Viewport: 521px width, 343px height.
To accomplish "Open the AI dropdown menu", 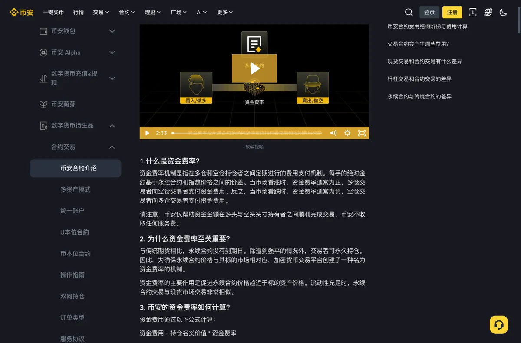I will pos(202,12).
